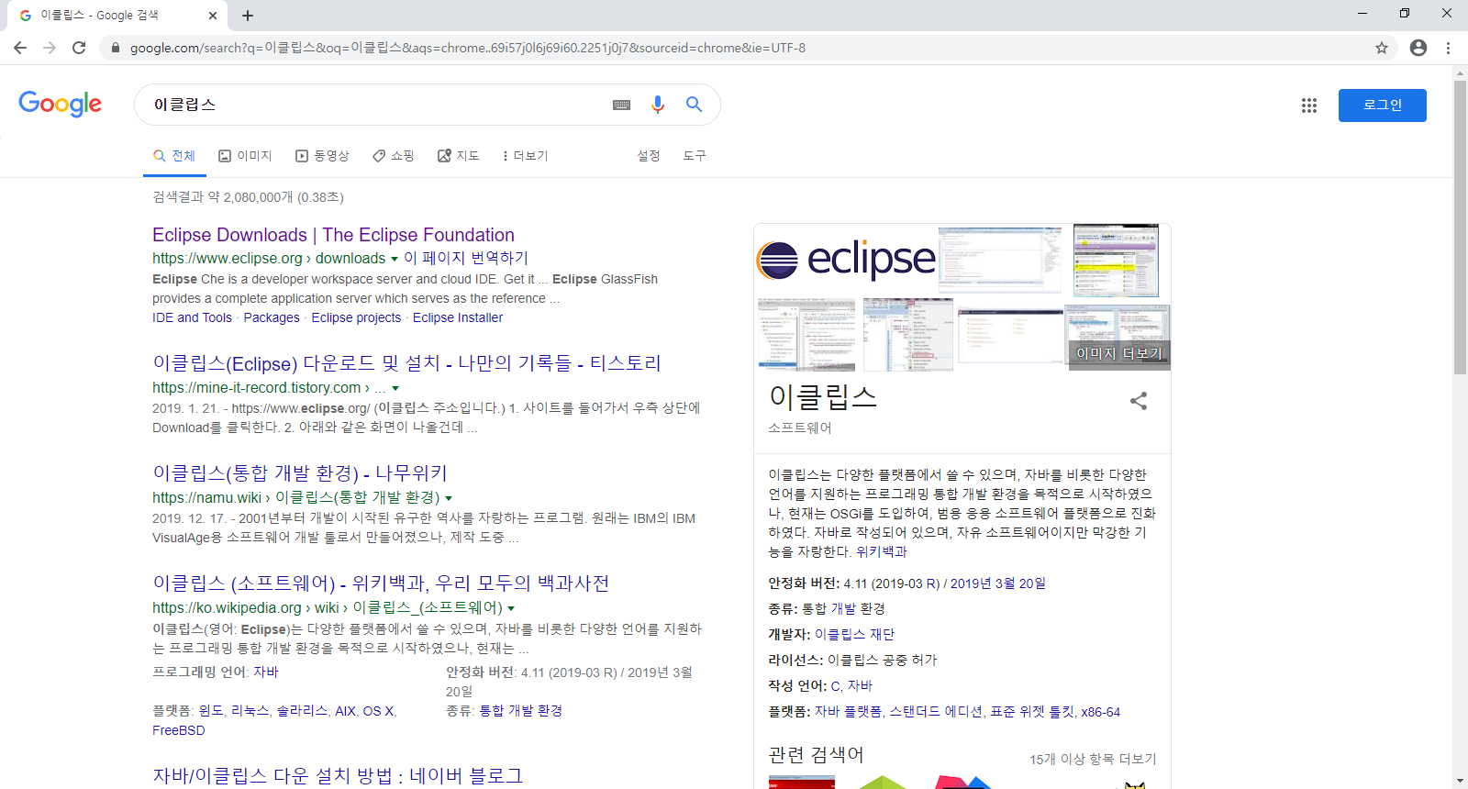
Task: Switch to the 동영상 tab
Action: (x=322, y=156)
